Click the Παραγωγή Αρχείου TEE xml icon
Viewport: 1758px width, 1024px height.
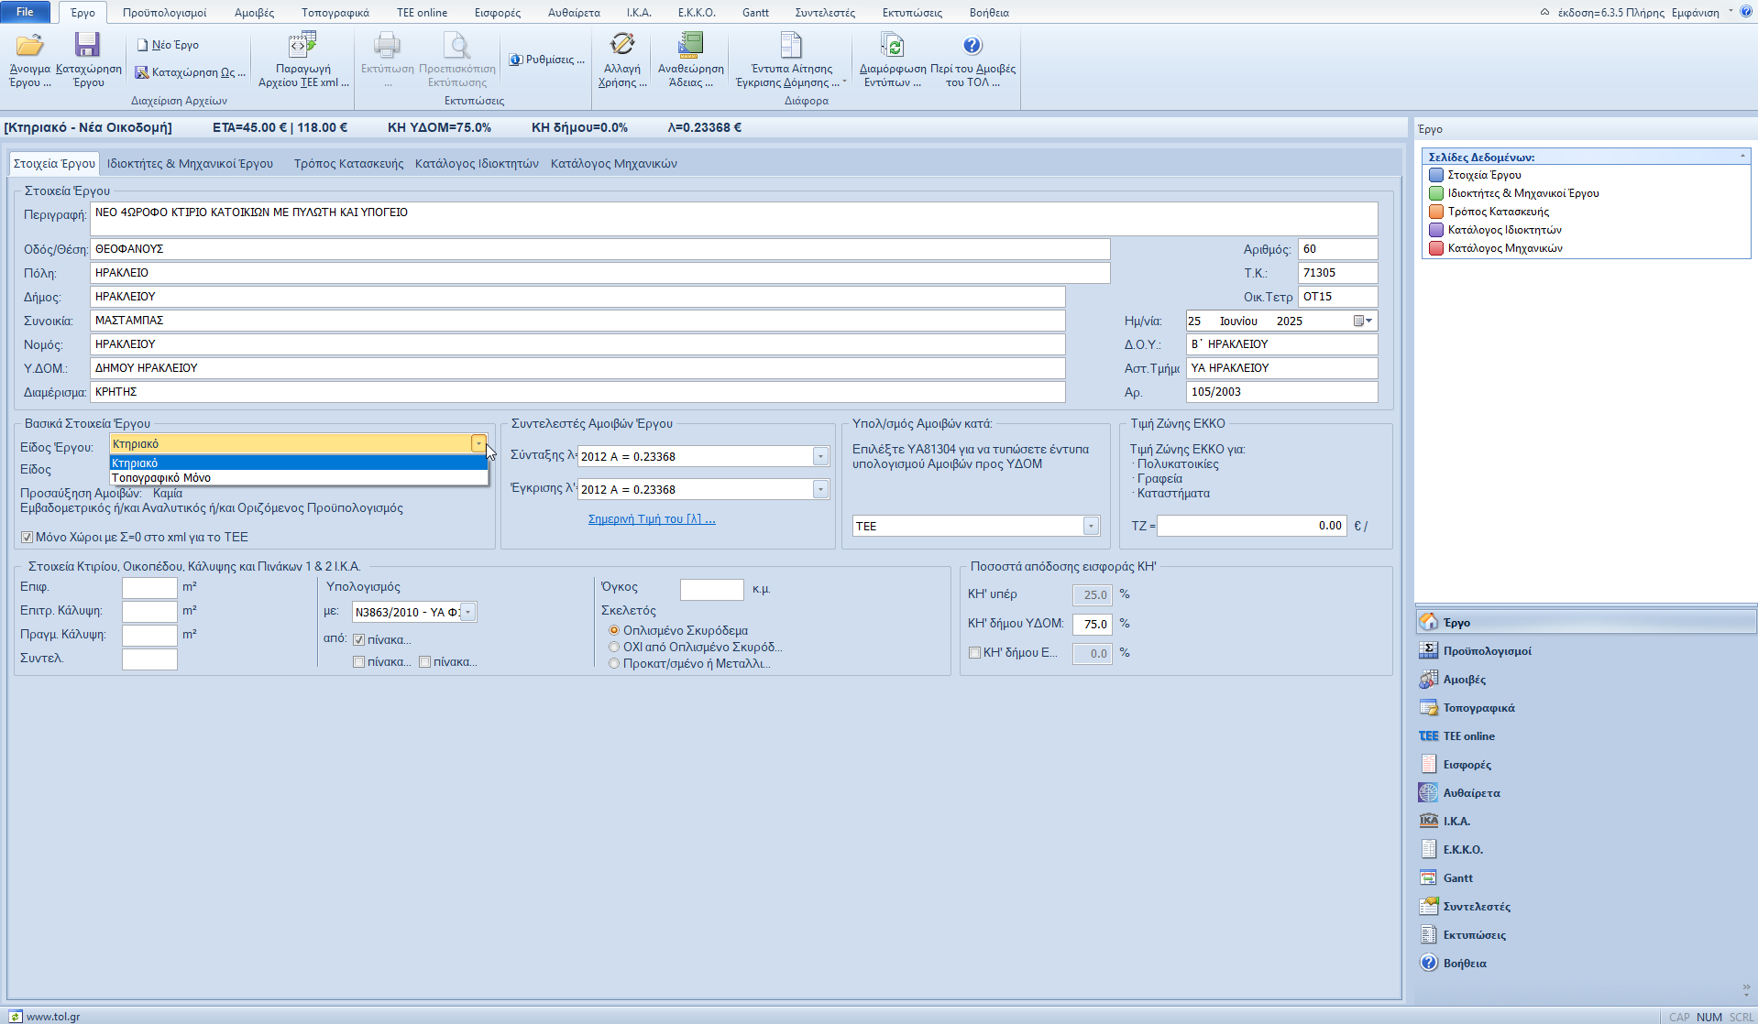[302, 46]
